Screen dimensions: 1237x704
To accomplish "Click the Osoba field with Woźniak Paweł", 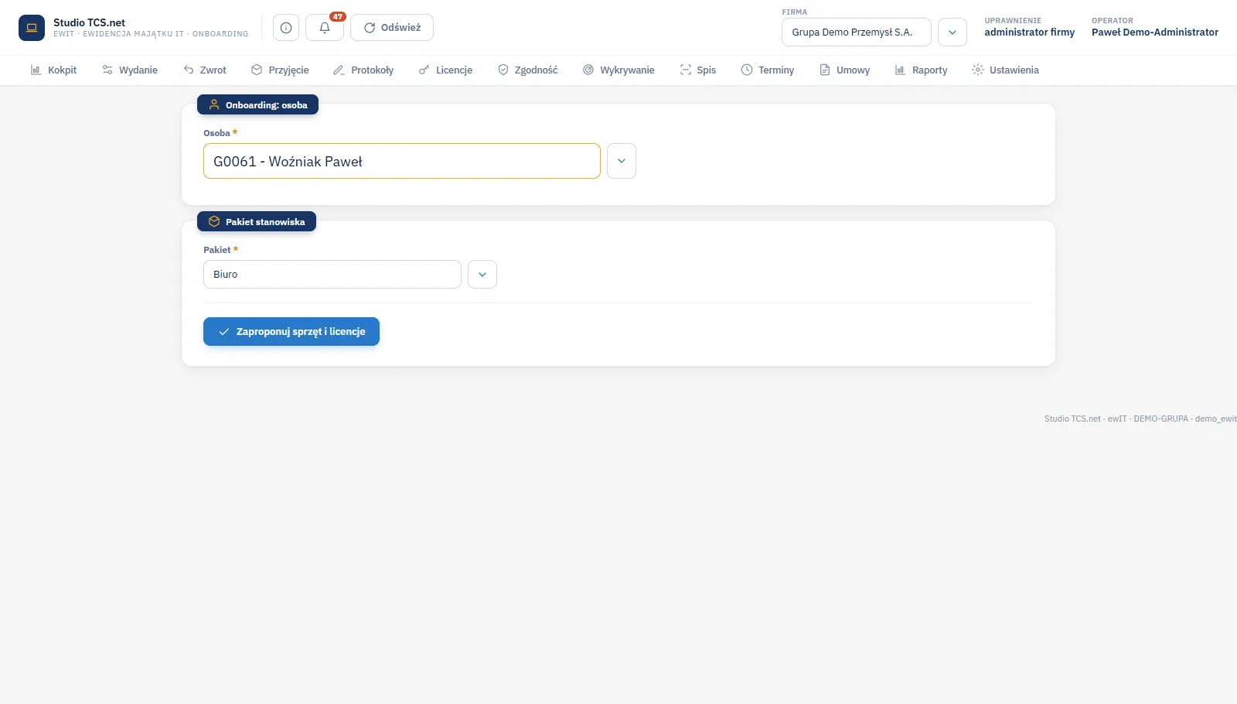I will coord(402,161).
